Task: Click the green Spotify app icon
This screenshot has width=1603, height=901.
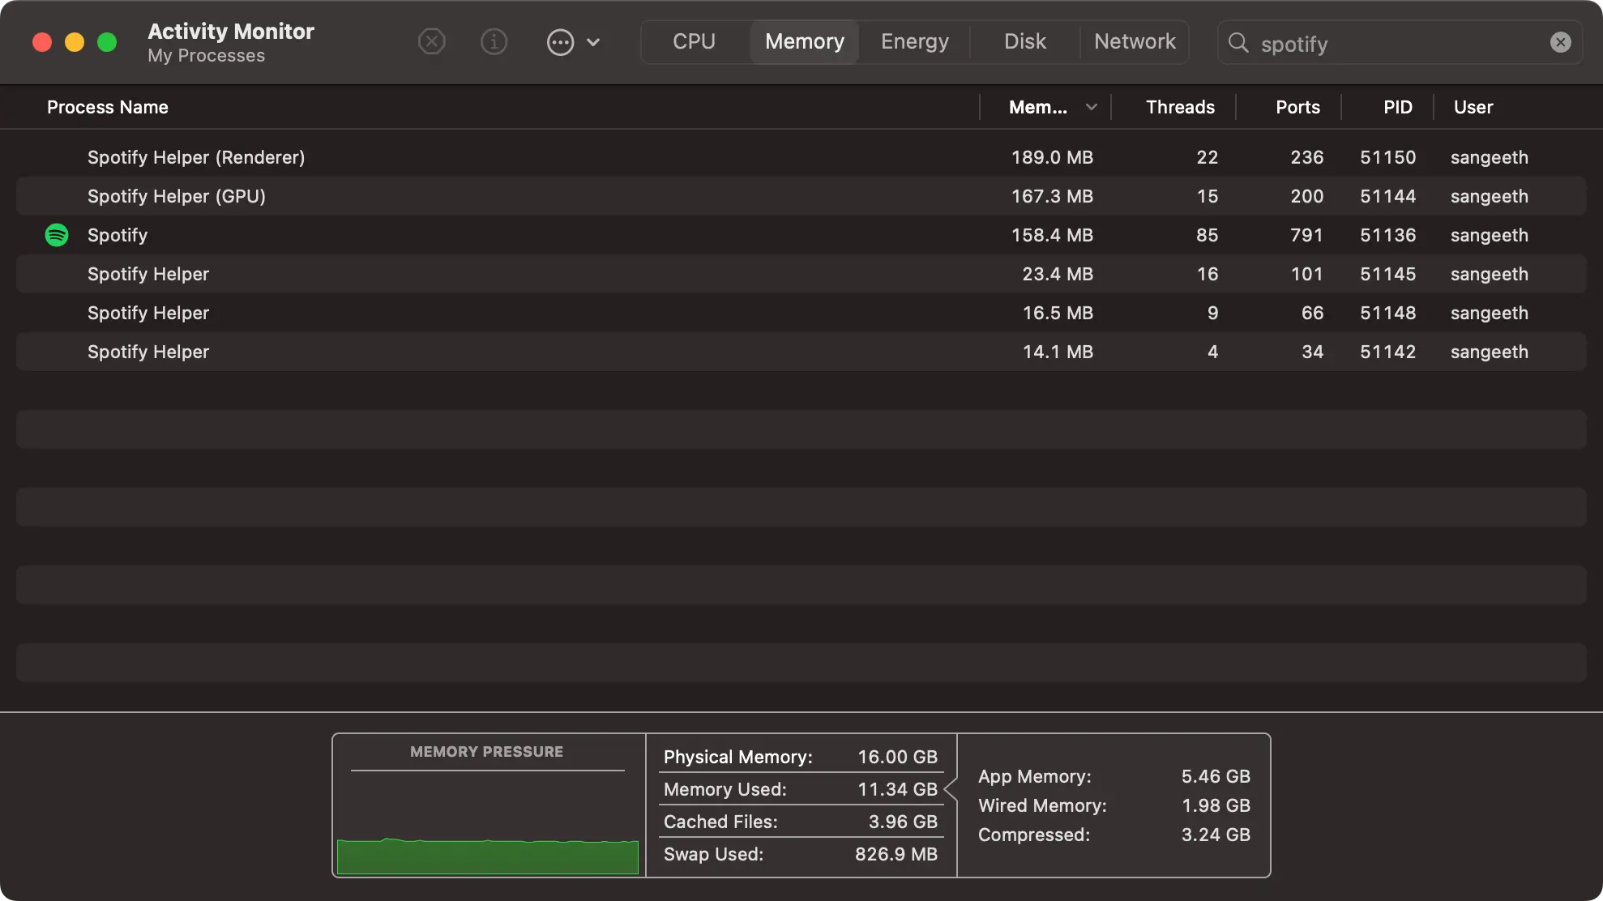Action: [57, 235]
